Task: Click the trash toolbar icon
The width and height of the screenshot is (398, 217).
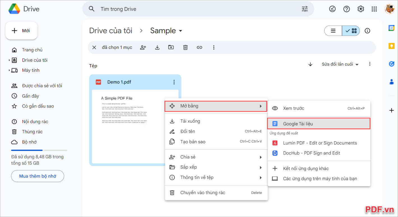Action: pos(185,47)
